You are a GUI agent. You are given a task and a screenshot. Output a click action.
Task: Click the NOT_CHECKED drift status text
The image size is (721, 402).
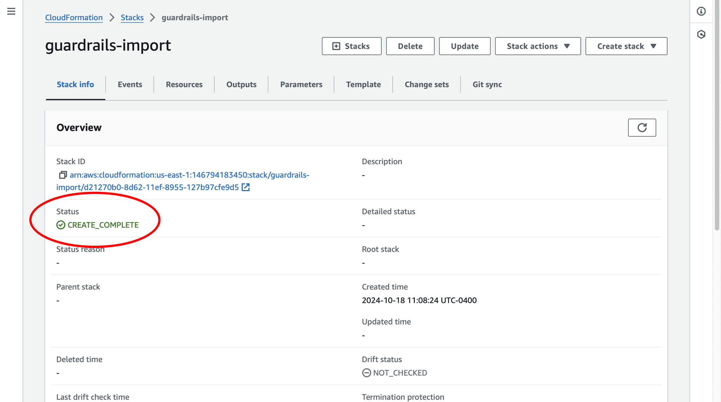point(400,373)
